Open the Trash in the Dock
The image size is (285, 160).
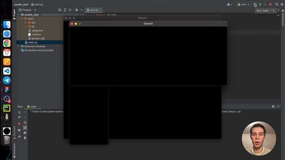(7, 140)
